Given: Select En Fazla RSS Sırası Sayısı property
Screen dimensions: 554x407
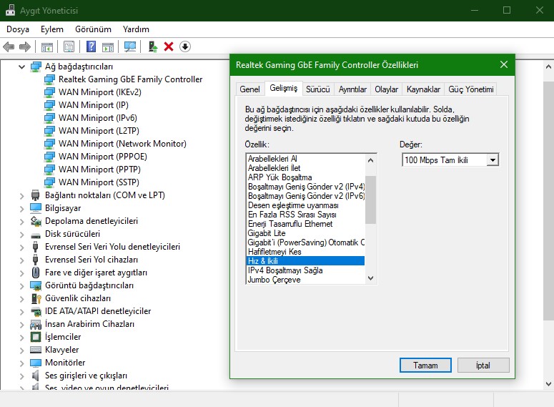Looking at the screenshot, I should 306,215.
